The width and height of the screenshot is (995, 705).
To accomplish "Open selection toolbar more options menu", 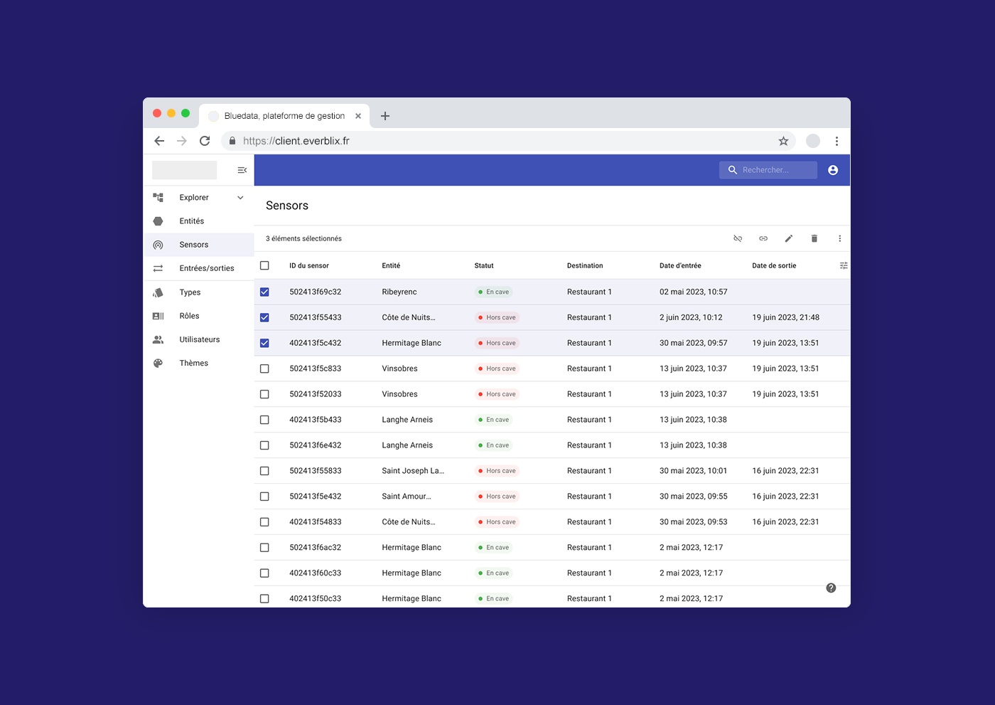I will (839, 238).
